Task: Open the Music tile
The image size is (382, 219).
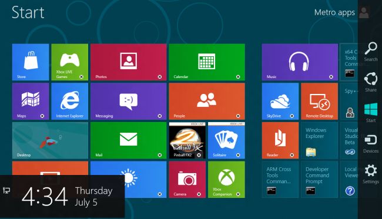Action: [300, 62]
